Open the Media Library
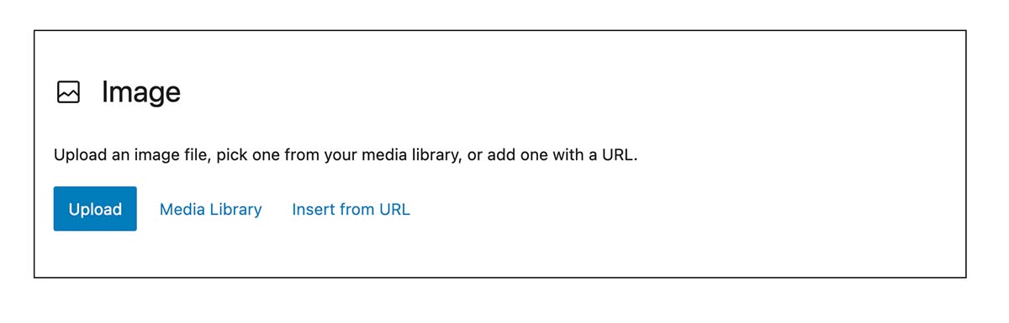The height and width of the screenshot is (323, 1009). click(x=210, y=209)
